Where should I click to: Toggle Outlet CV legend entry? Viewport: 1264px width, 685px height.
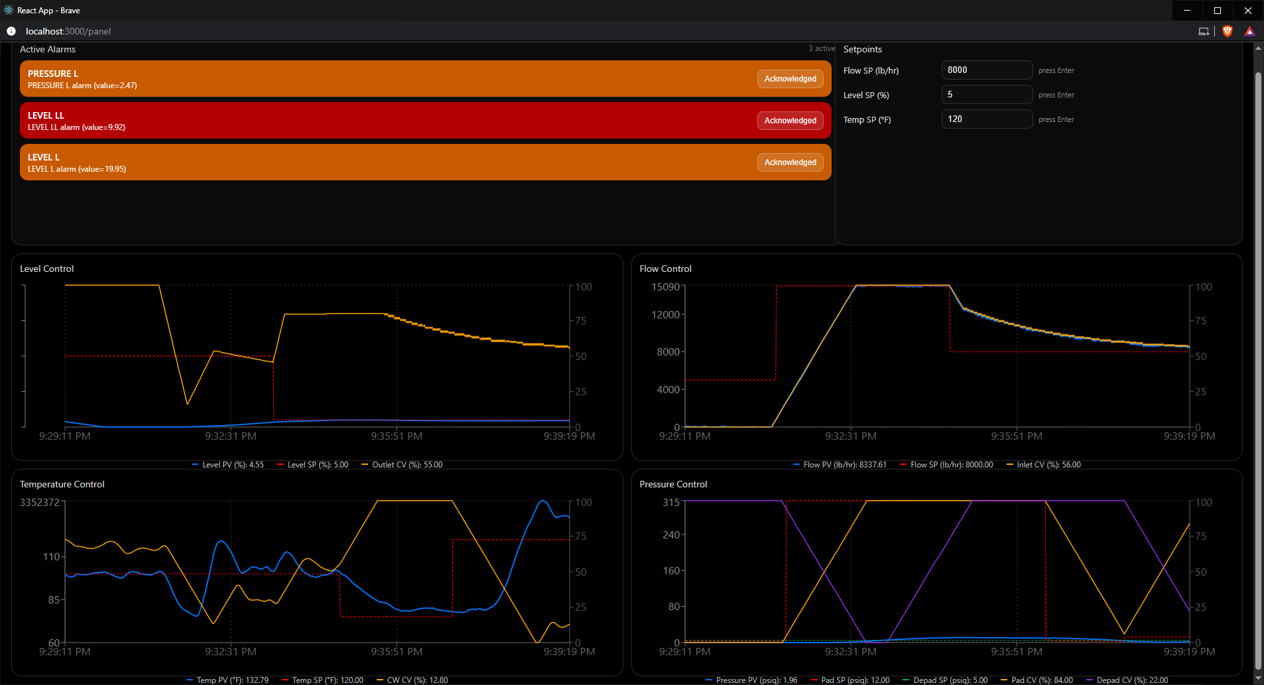402,465
